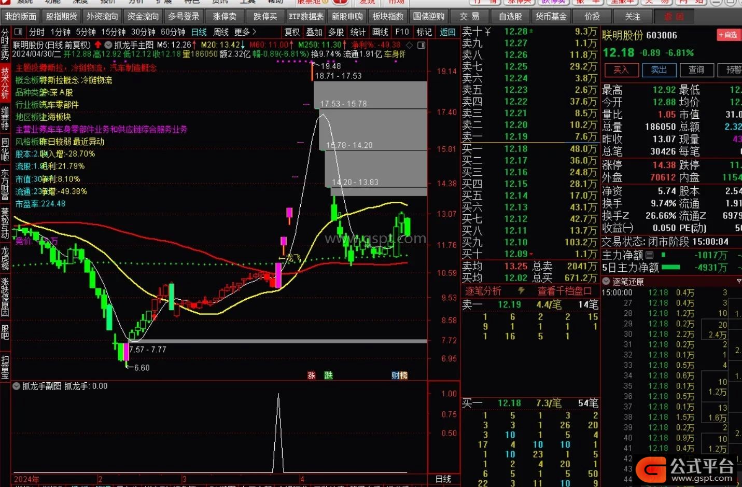This screenshot has width=742, height=487.
Task: Click the 查询 query button
Action: pyautogui.click(x=696, y=69)
